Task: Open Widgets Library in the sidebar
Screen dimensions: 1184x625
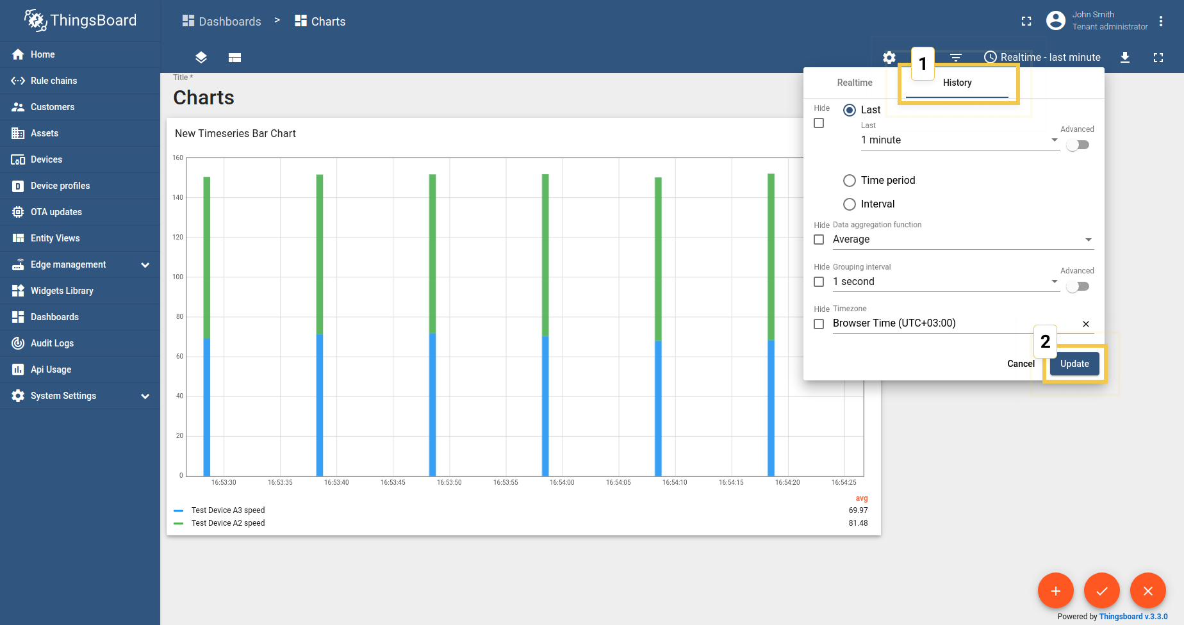Action: (62, 291)
